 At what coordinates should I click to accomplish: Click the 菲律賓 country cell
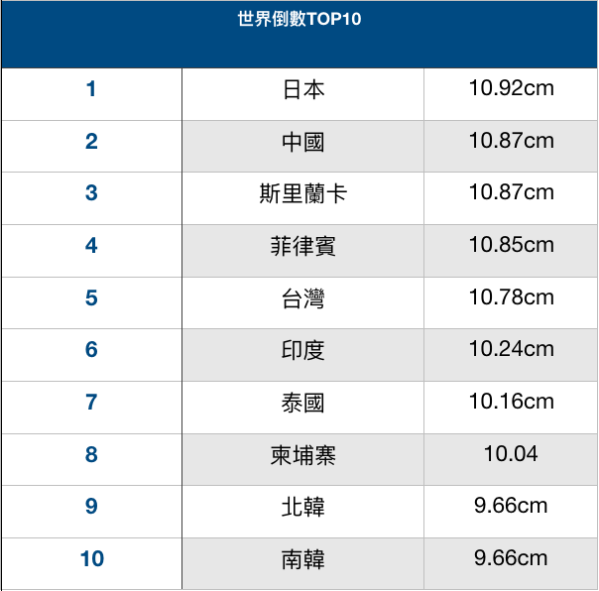click(x=302, y=246)
